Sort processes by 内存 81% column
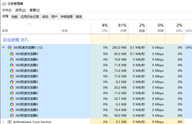Image resolution: width=192 pixels, height=124 pixels. pos(119,28)
